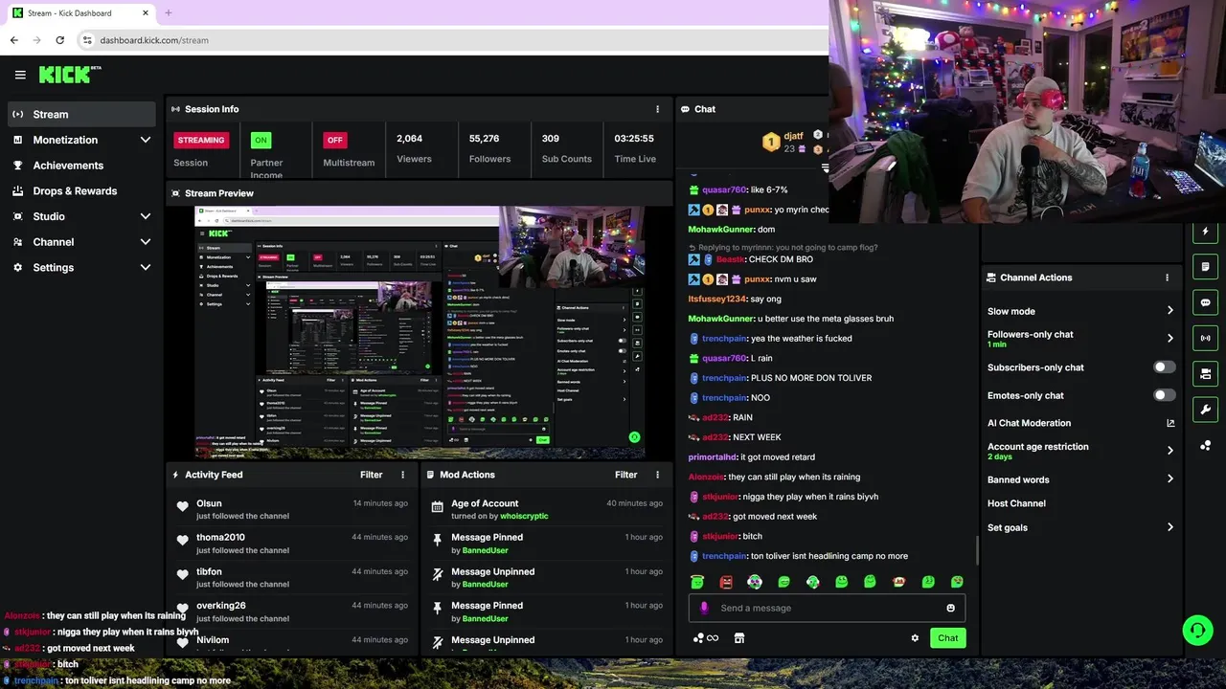
Task: Open Banned words arrow
Action: 1169,479
